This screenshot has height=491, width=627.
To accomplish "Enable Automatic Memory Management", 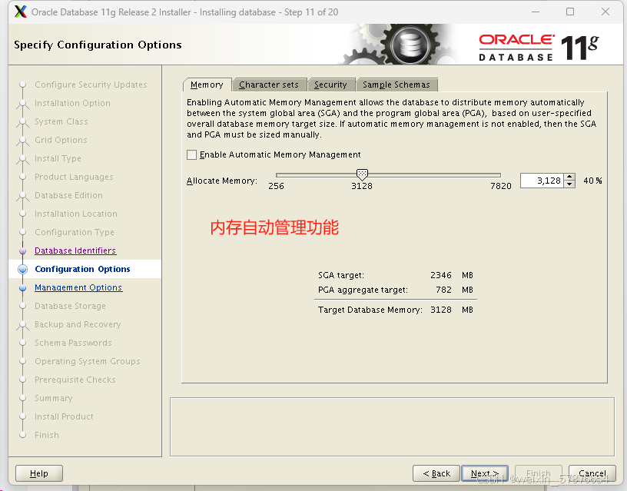I will point(191,154).
